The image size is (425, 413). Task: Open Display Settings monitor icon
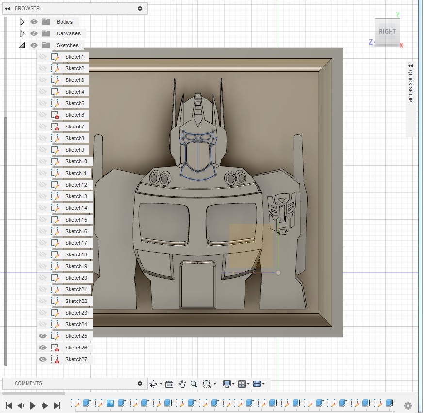pyautogui.click(x=227, y=384)
